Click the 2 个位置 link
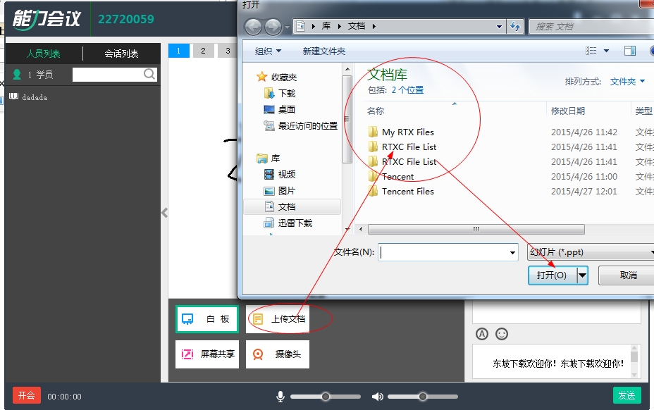The height and width of the screenshot is (410, 654). pyautogui.click(x=407, y=90)
